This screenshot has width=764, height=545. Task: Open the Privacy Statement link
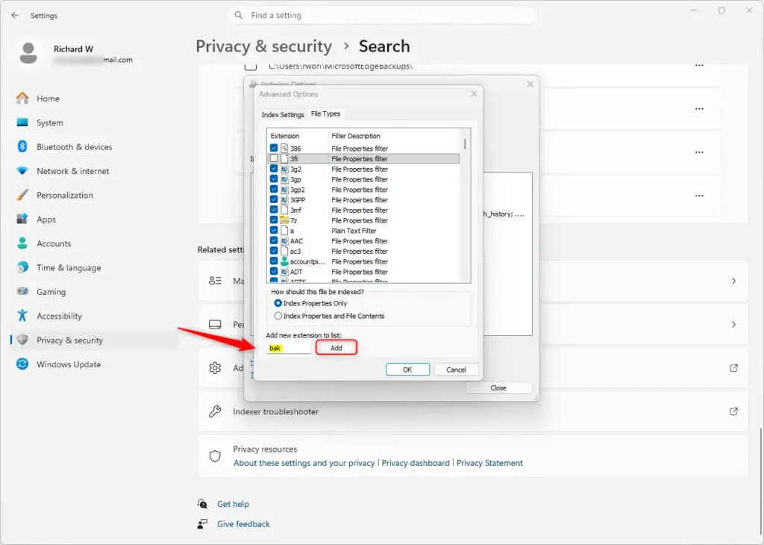(489, 463)
